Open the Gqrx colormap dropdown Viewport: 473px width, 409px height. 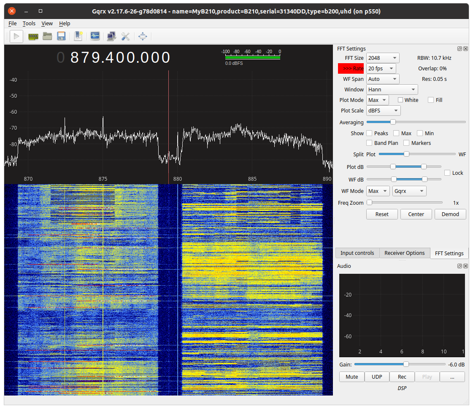click(409, 191)
